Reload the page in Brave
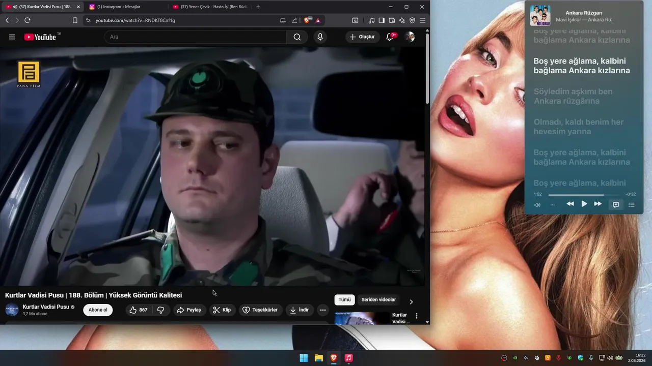 [x=28, y=20]
